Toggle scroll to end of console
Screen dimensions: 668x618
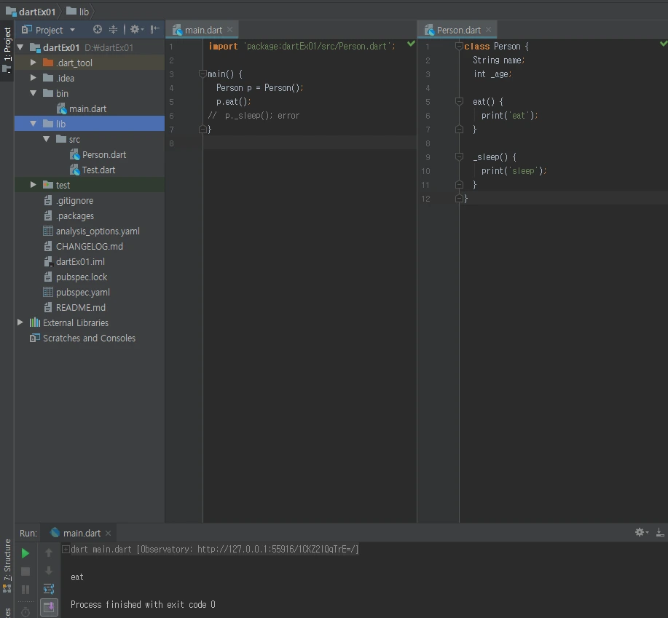pos(49,606)
